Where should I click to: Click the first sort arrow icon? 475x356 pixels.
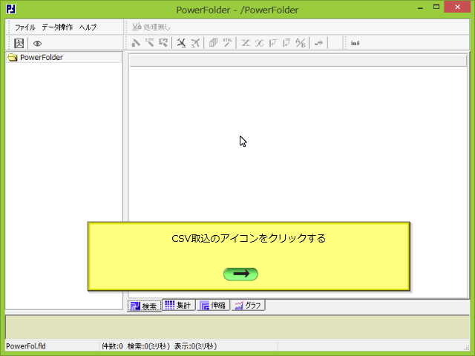click(272, 43)
